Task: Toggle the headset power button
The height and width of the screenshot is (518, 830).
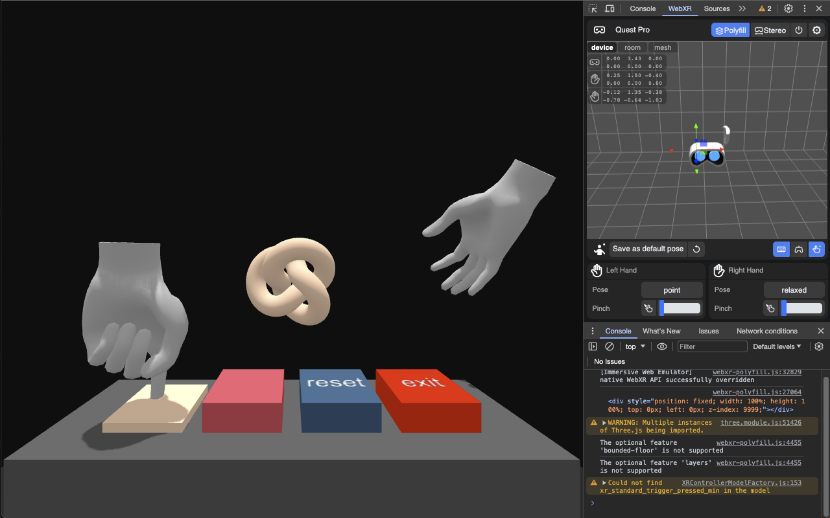Action: click(x=798, y=30)
